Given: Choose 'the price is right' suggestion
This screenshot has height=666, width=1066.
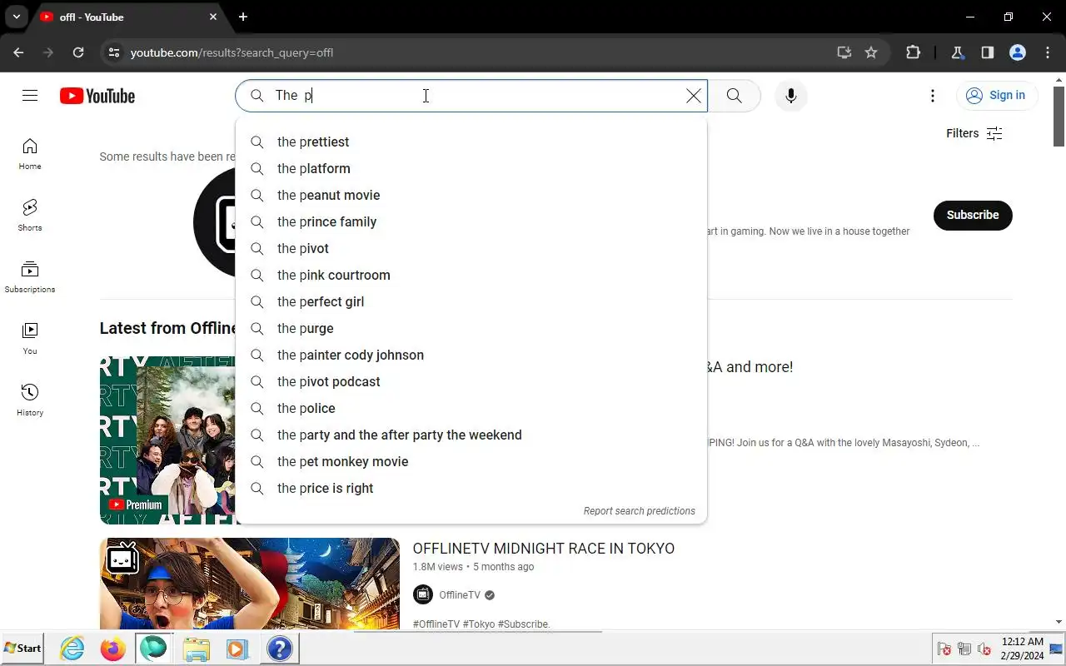Looking at the screenshot, I should coord(471,488).
